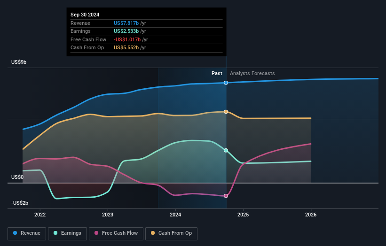This screenshot has width=386, height=246.
Task: Toggle the Revenue legend button
Action: click(x=27, y=233)
